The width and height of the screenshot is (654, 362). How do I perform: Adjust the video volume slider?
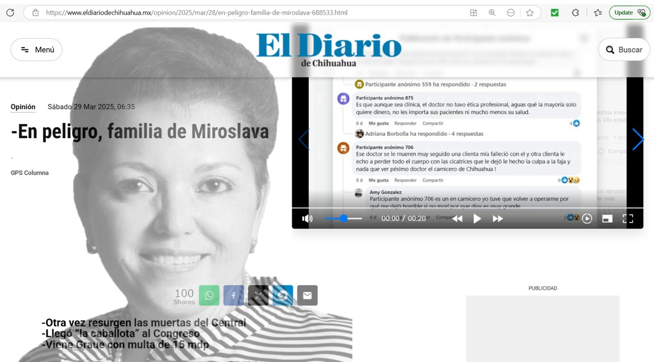(x=343, y=219)
